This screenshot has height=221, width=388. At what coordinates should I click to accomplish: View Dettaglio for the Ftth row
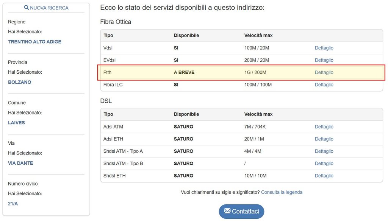point(324,73)
